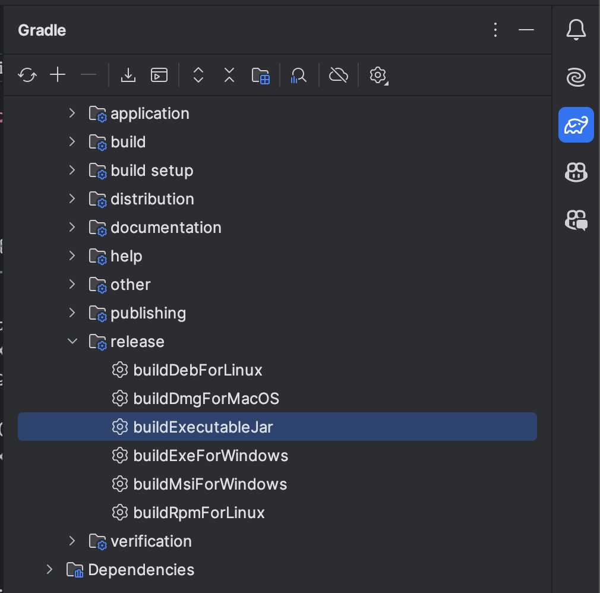
Task: Expand the verification task group
Action: coord(72,541)
